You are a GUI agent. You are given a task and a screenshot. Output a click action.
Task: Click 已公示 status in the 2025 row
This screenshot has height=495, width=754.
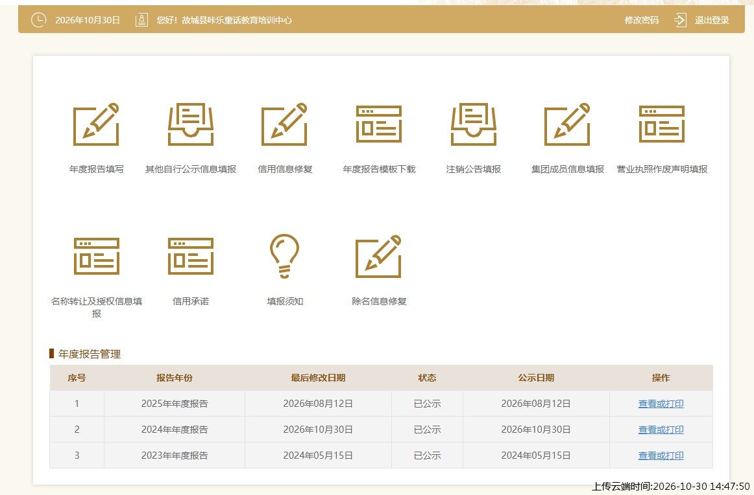click(x=427, y=404)
